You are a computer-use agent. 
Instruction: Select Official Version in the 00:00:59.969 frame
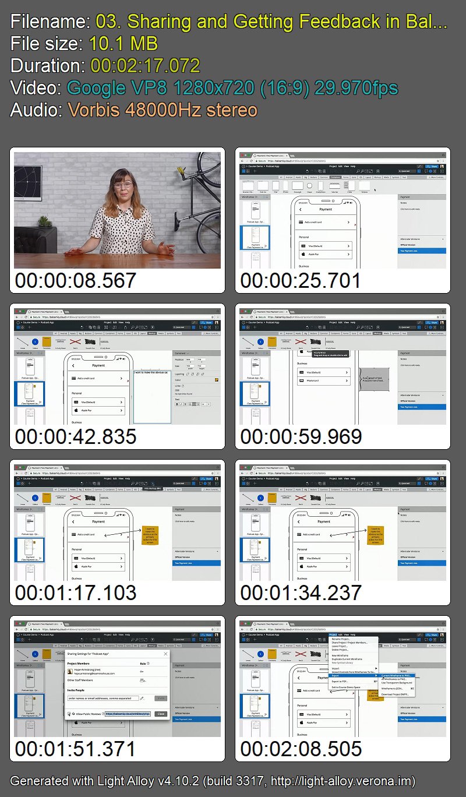(422, 401)
